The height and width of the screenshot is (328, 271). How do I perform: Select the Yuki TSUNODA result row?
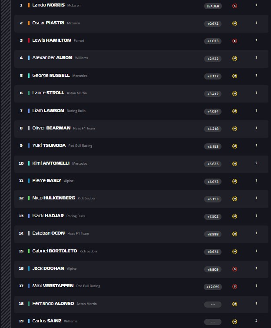coord(141,146)
